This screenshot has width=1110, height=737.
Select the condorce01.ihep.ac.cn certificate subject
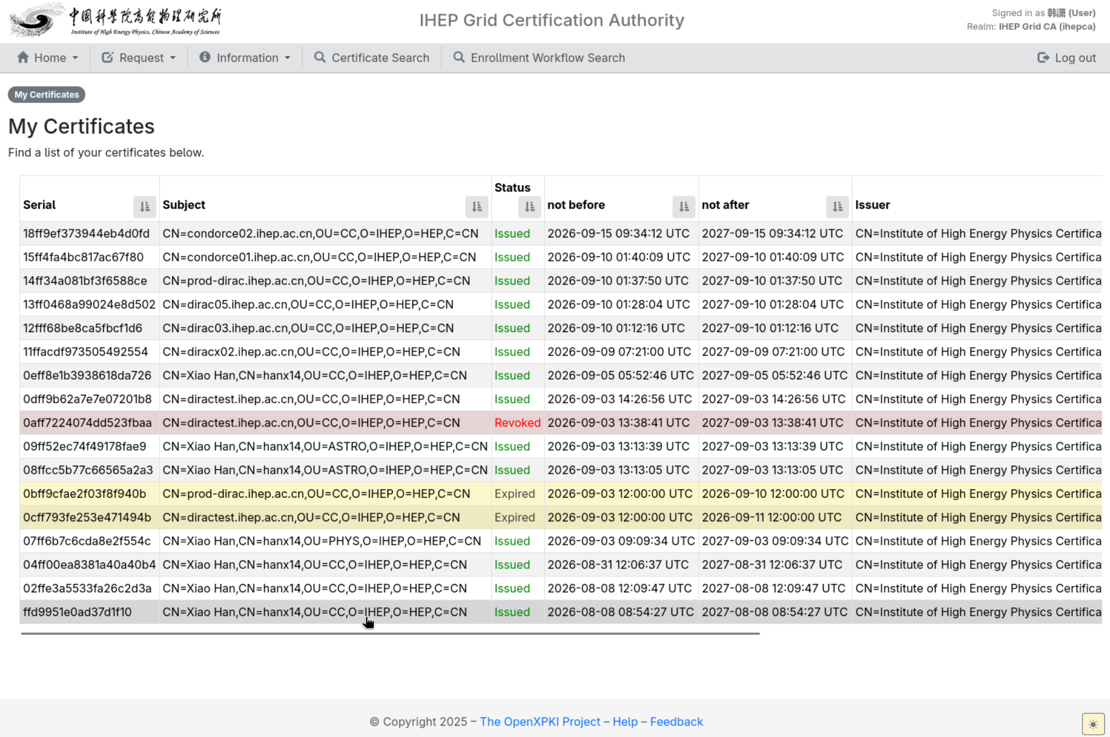coord(319,257)
